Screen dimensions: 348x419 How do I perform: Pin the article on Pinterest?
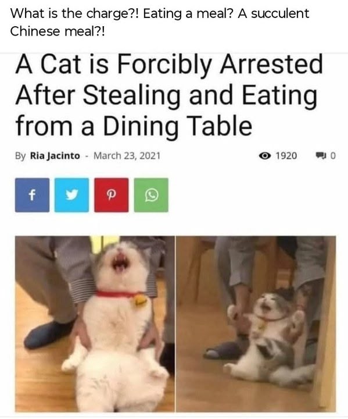pyautogui.click(x=112, y=195)
